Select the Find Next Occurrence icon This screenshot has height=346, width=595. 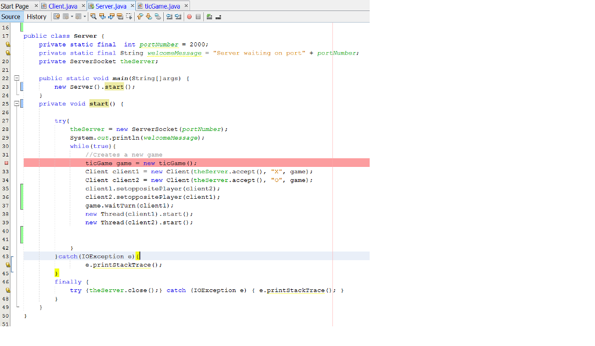click(x=111, y=16)
